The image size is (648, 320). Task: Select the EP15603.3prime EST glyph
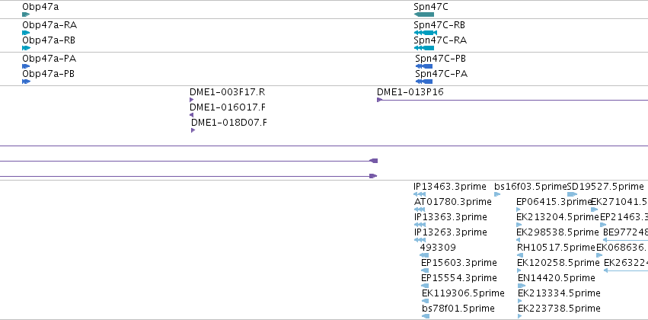tap(425, 270)
